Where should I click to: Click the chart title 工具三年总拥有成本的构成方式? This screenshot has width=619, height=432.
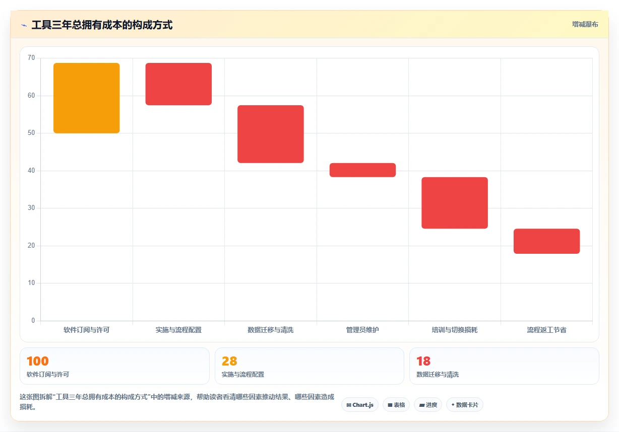102,25
